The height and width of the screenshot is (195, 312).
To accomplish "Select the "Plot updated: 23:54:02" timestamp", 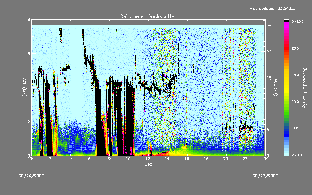I will pyautogui.click(x=272, y=8).
